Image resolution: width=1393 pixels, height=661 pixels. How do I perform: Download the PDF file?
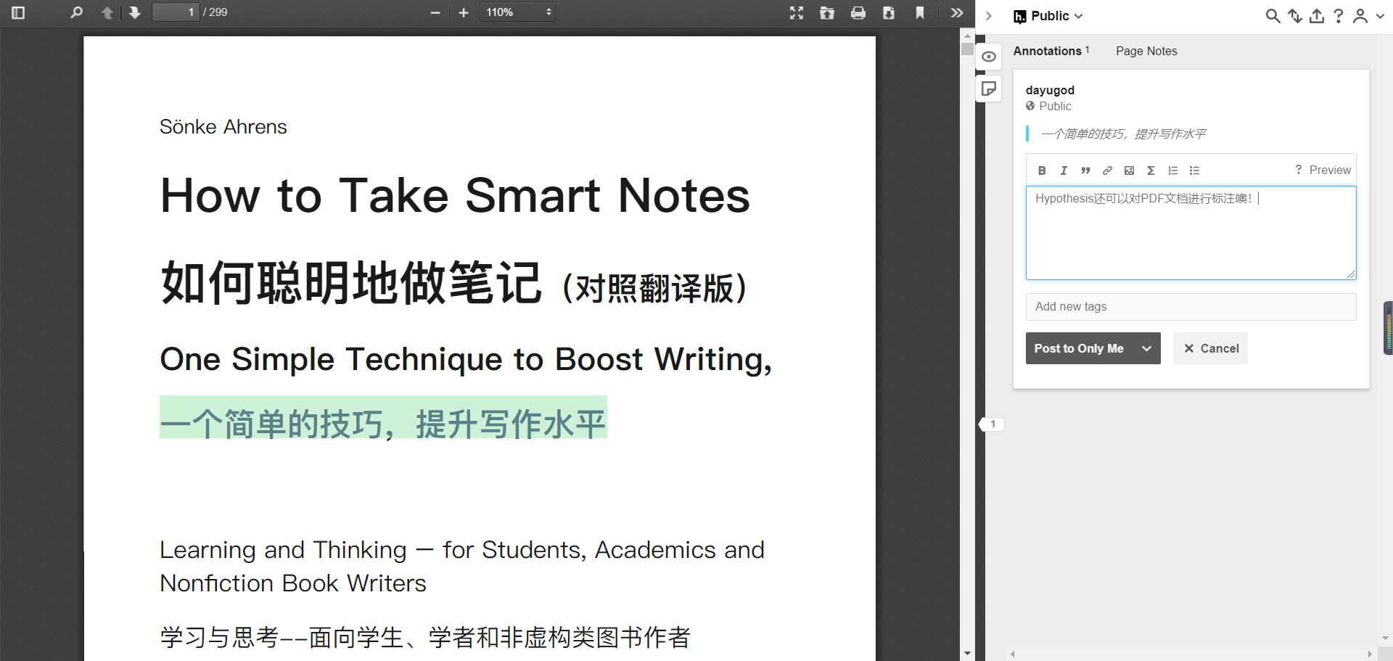point(889,12)
